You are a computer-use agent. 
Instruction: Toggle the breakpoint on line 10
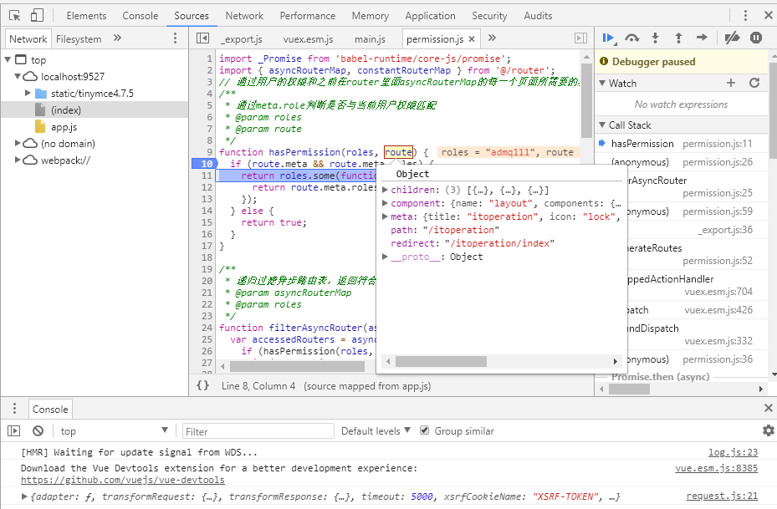pyautogui.click(x=206, y=162)
